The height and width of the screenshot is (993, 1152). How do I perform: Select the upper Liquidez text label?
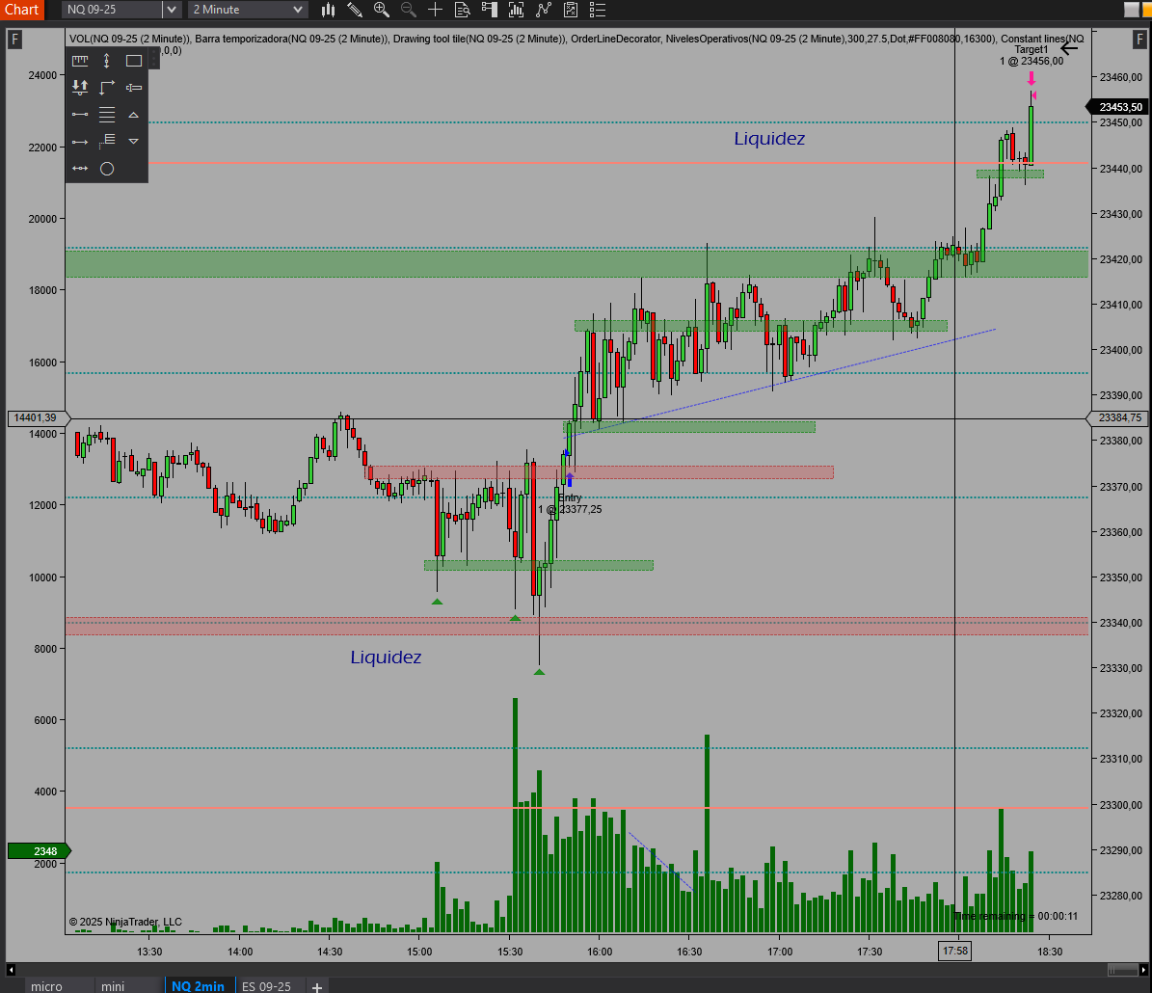[x=769, y=139]
